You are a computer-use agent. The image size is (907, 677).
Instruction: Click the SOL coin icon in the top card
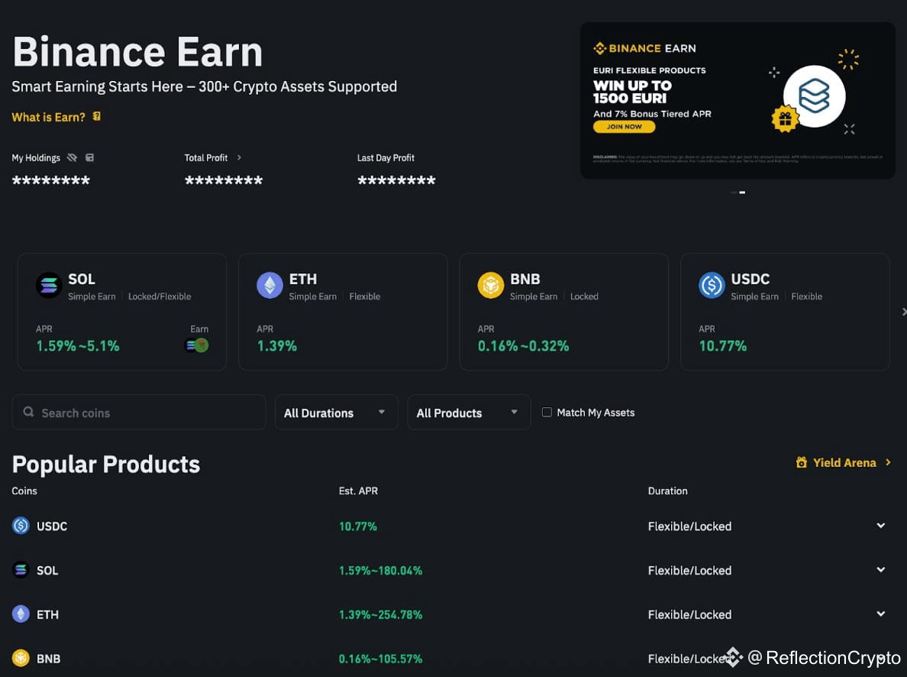(x=49, y=285)
